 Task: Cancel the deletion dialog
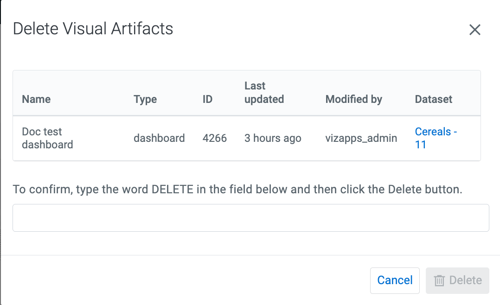point(395,280)
